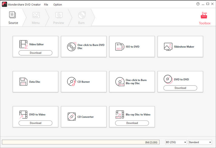Screen dimensions: 216x148
Task: Open the Data Disc tool
Action: 35,82
